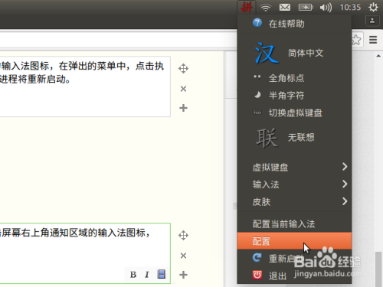383x287 pixels.
Task: Open the battery status indicator
Action: (306, 7)
